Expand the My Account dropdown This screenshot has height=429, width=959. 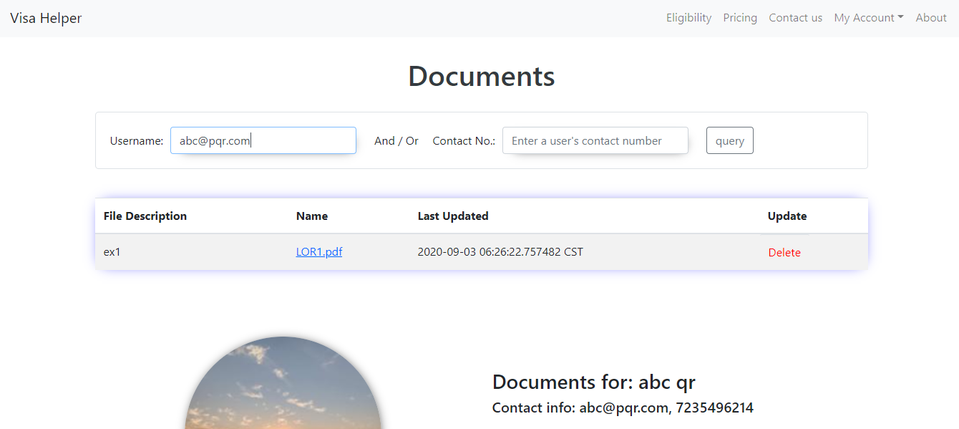point(868,18)
